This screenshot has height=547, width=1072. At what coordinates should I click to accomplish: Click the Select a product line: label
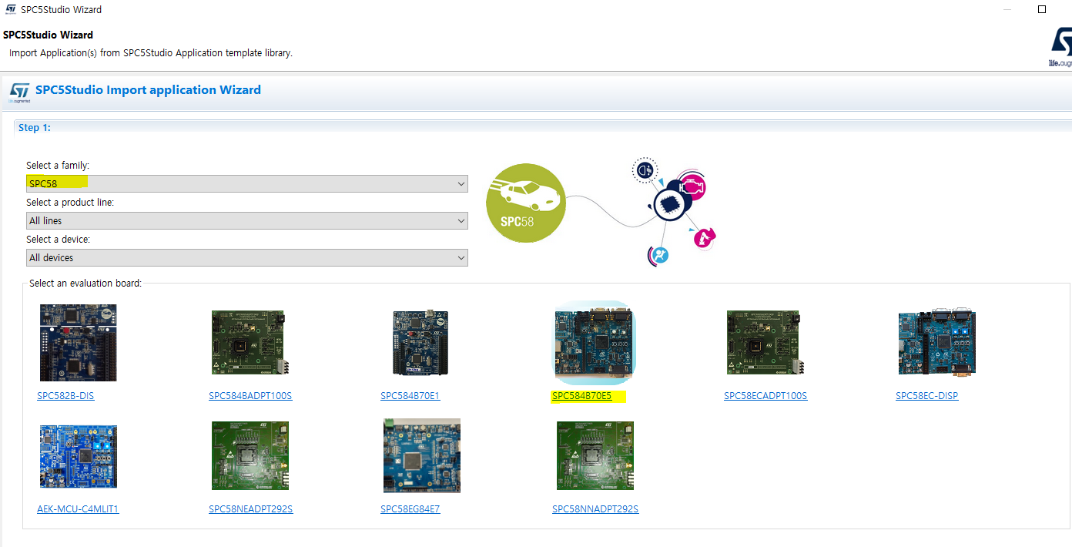click(x=70, y=203)
